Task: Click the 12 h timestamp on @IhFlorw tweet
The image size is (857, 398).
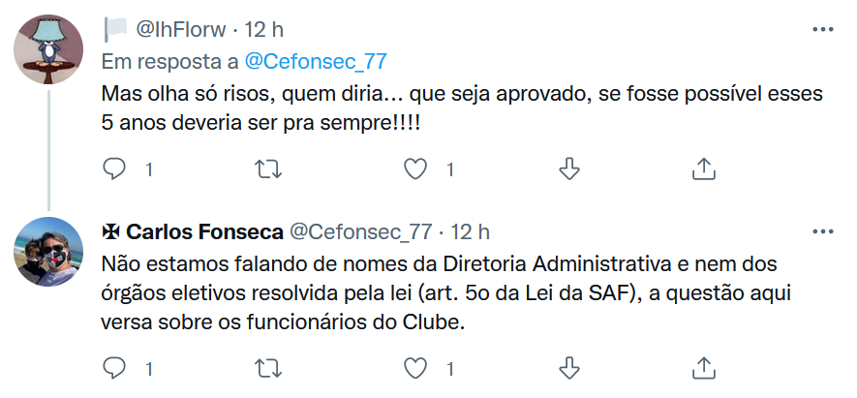Action: pyautogui.click(x=263, y=30)
